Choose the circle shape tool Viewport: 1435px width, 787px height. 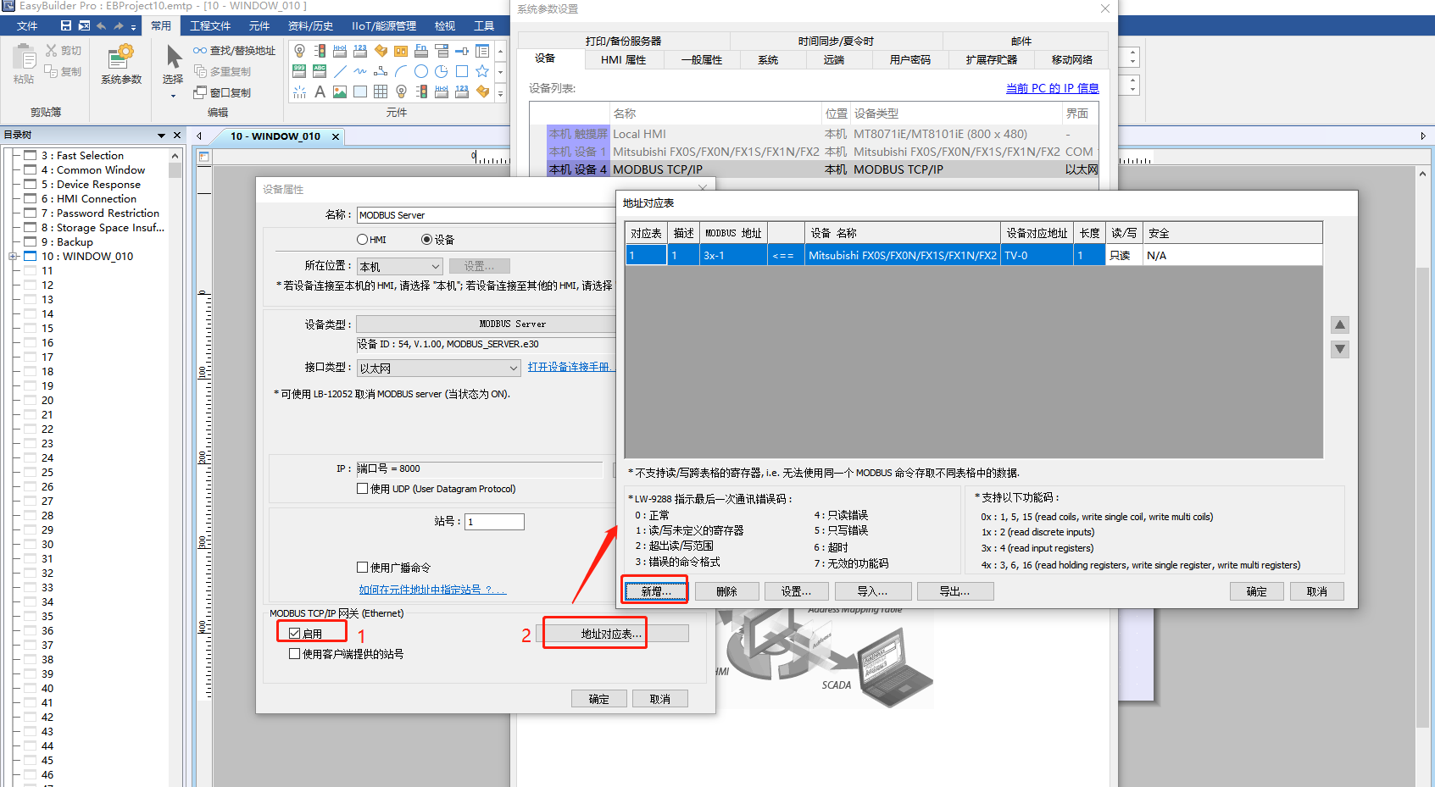coord(421,71)
